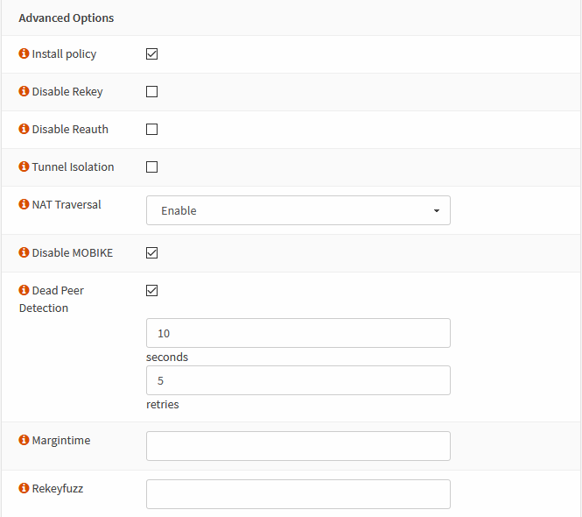
Task: Toggle Dead Peer Detection checkbox
Action: pos(151,290)
